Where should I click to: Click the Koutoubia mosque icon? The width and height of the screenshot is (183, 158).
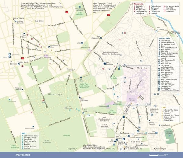(108, 106)
